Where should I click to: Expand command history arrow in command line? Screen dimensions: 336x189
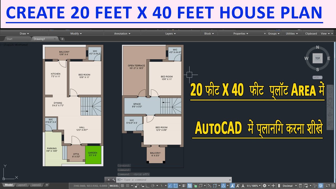[230, 180]
